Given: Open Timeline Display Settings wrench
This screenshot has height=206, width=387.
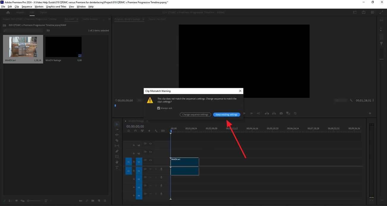Looking at the screenshot, I should pos(156,131).
